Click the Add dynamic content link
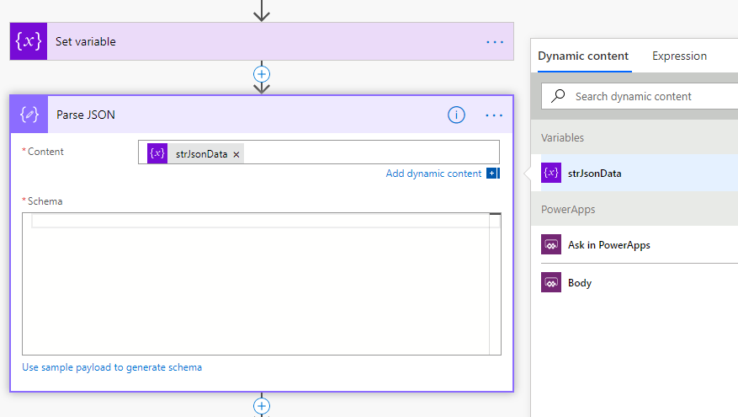Viewport: 738px width, 417px height. 433,174
